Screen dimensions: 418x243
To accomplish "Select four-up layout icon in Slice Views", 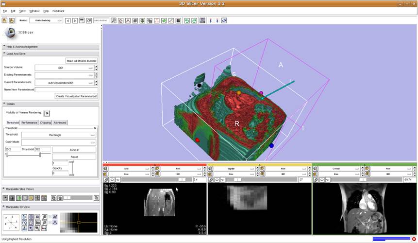I will click(x=37, y=198).
